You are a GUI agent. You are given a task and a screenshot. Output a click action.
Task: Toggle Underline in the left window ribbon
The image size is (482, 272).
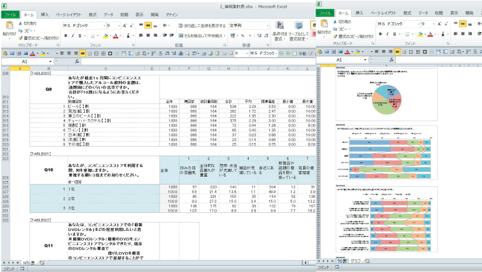pos(80,36)
